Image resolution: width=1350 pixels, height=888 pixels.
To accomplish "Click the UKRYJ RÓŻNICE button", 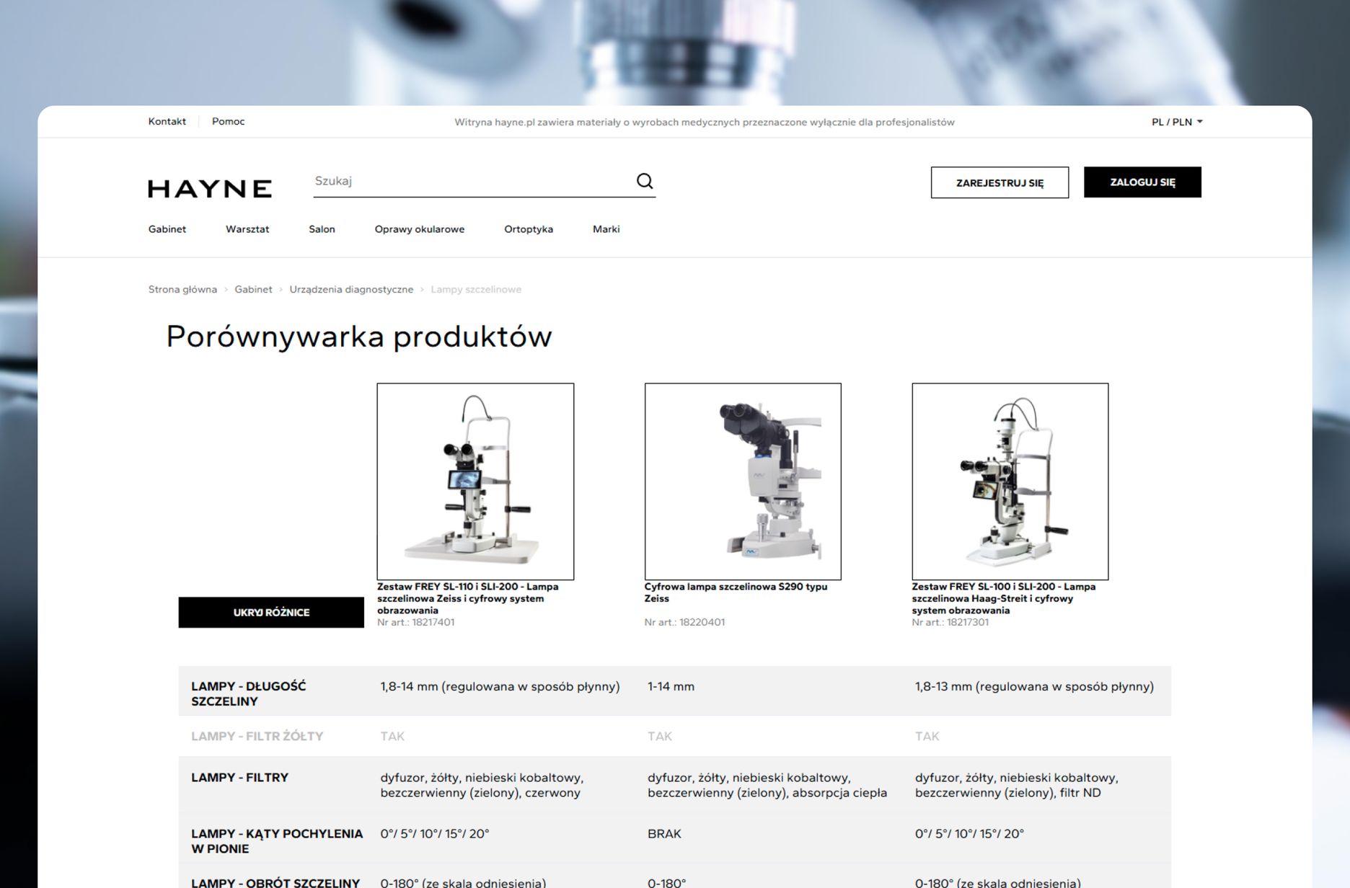I will [x=271, y=613].
